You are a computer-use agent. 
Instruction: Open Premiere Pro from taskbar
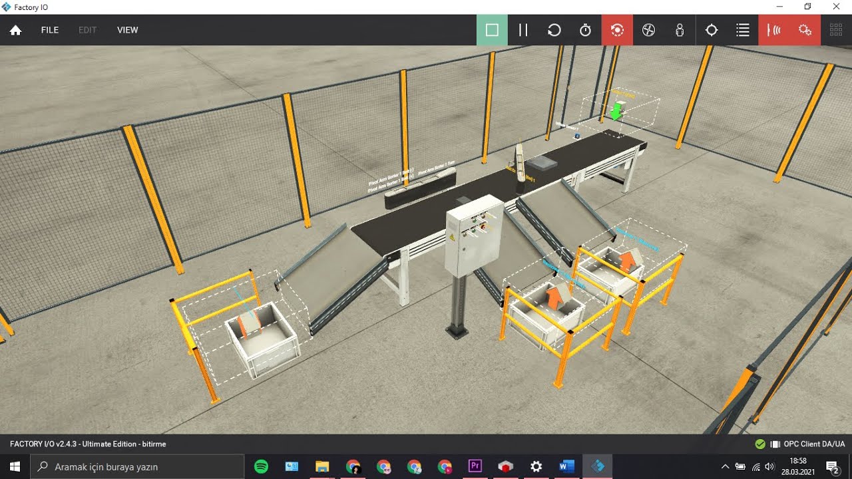[475, 466]
